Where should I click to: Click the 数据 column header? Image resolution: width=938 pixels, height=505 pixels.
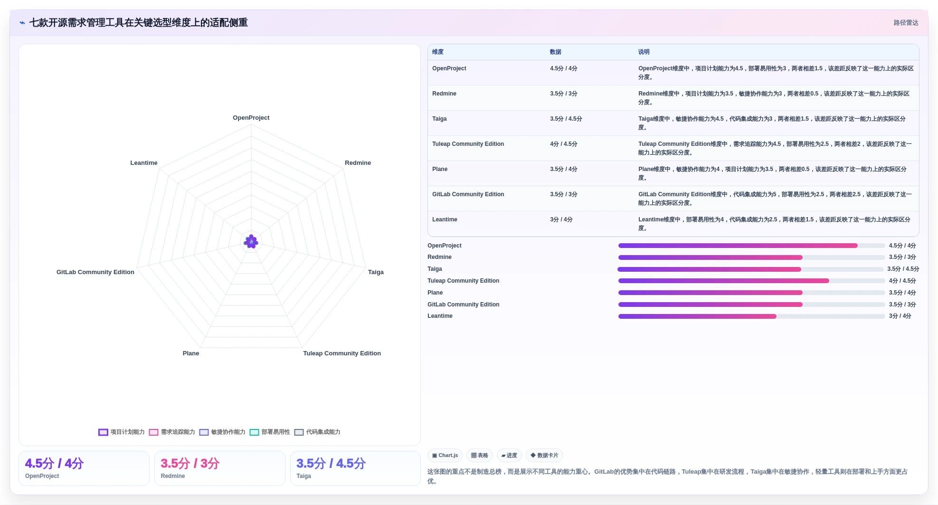coord(556,52)
